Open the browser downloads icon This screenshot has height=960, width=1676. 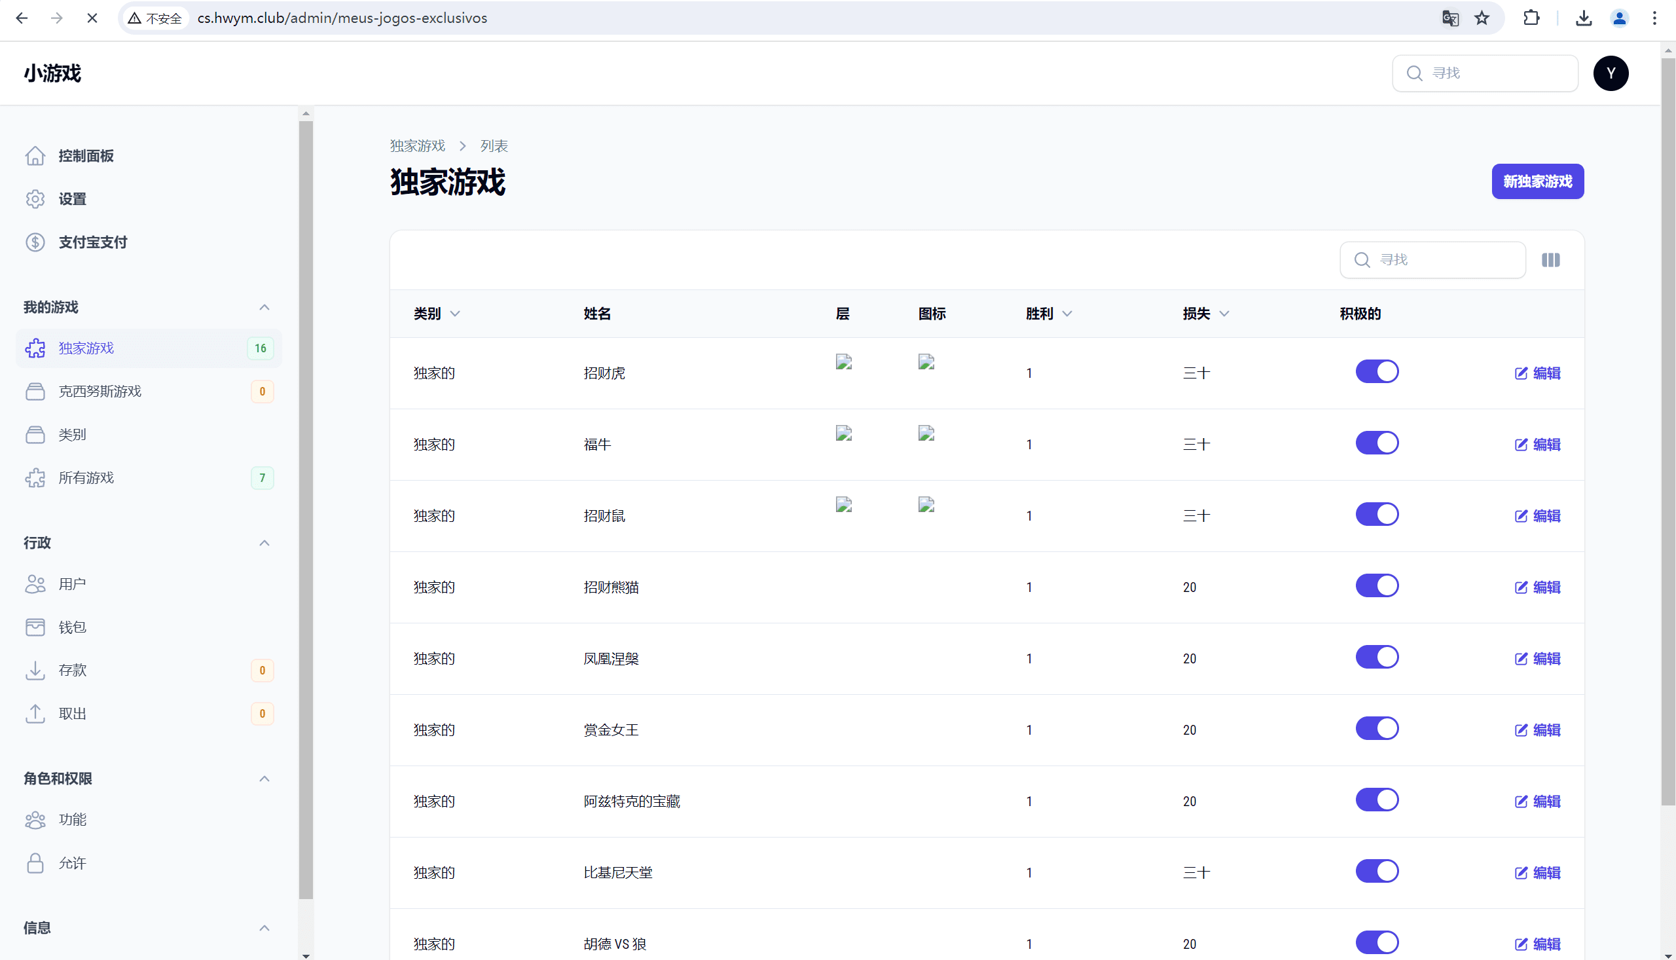click(1583, 18)
